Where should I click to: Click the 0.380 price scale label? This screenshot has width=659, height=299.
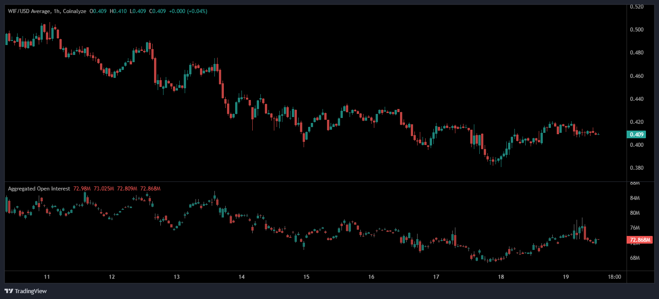pos(636,168)
